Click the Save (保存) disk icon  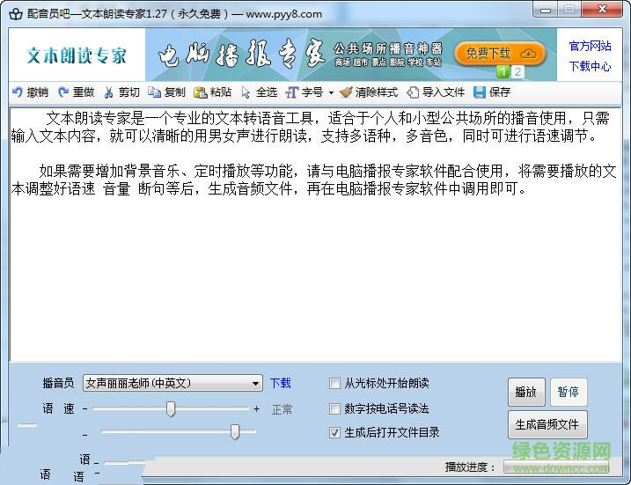pos(480,92)
